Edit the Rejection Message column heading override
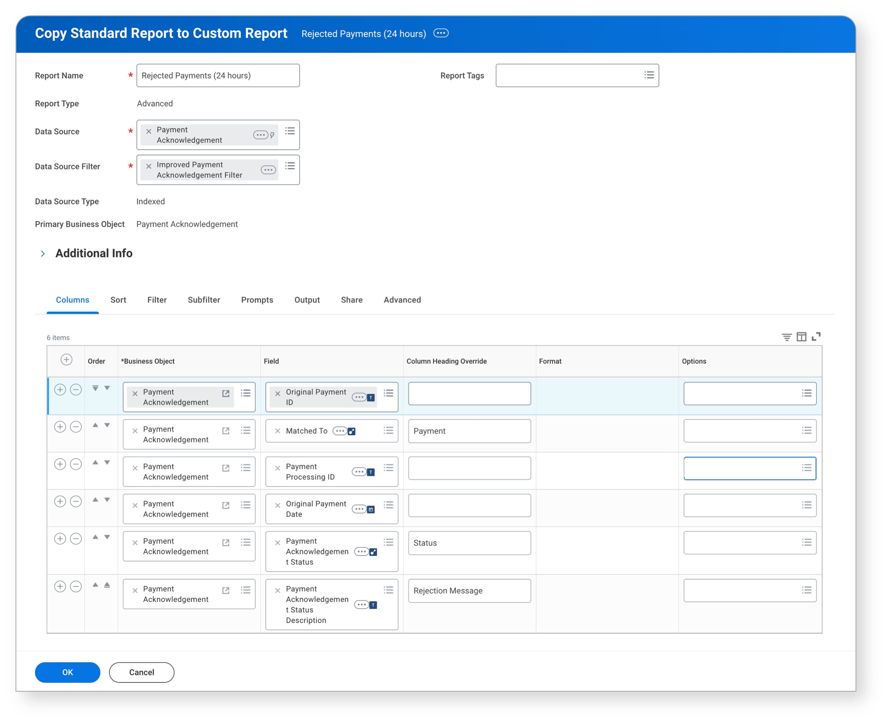This screenshot has height=724, width=888. pos(469,591)
